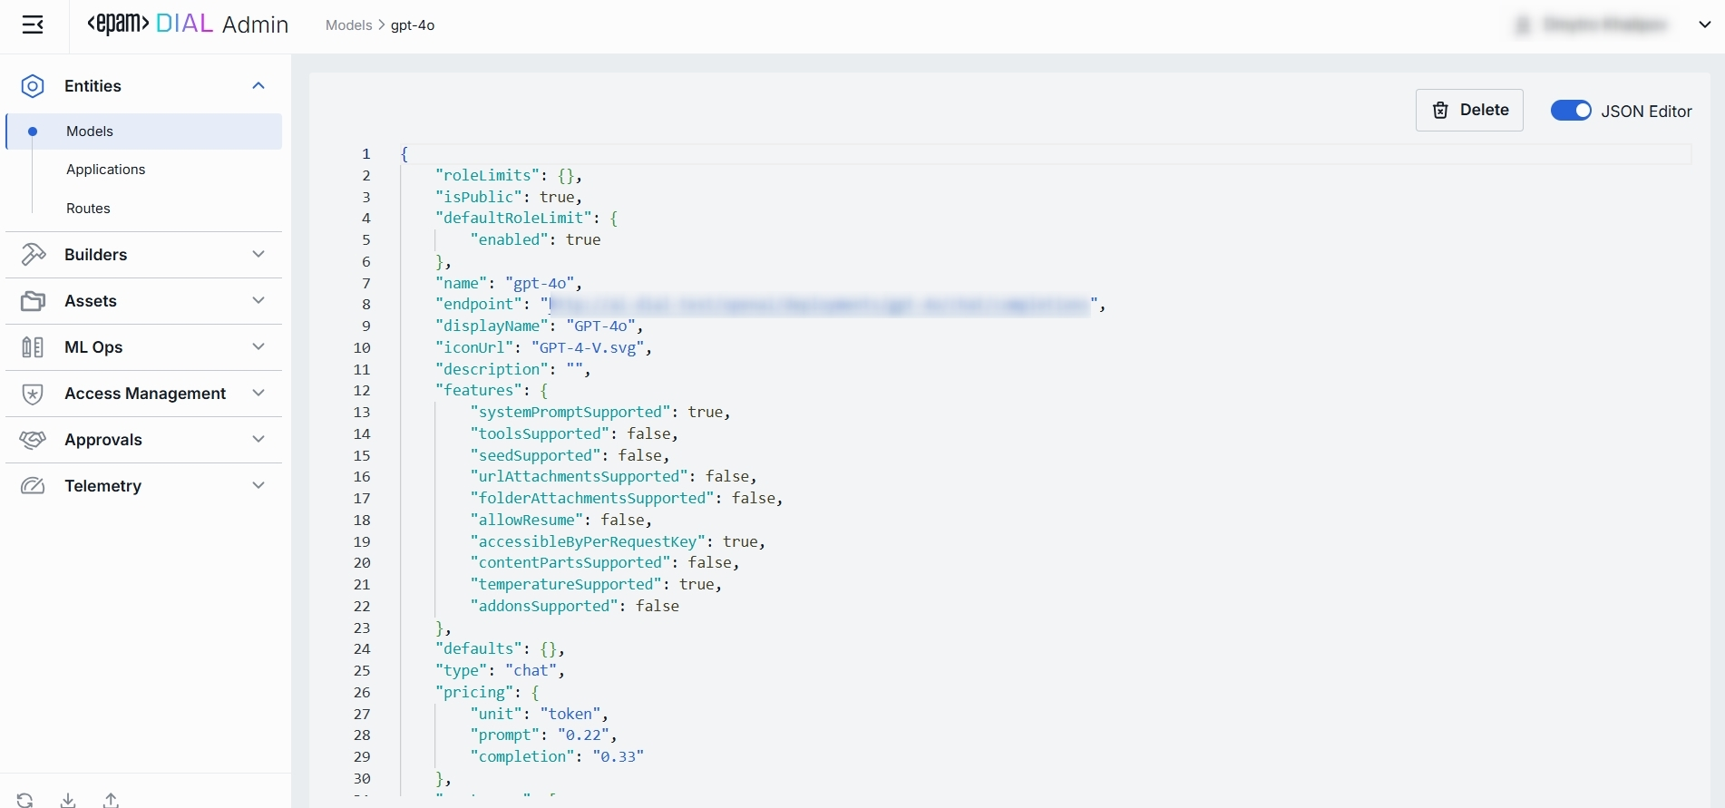Viewport: 1725px width, 808px height.
Task: Click the user avatar icon in the header
Action: [1523, 25]
